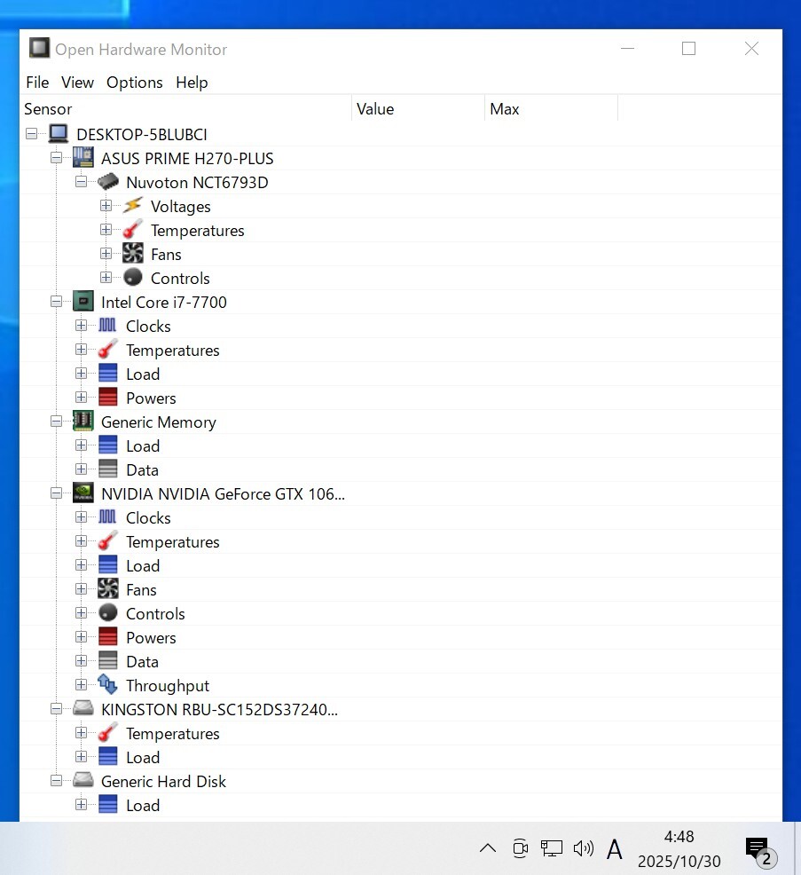Click the gray Data icon under Generic Memory

tap(107, 469)
